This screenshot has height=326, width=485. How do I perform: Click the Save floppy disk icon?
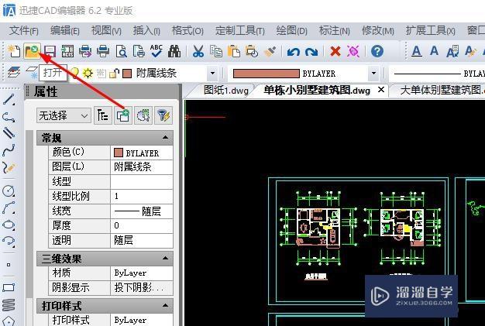pyautogui.click(x=50, y=51)
